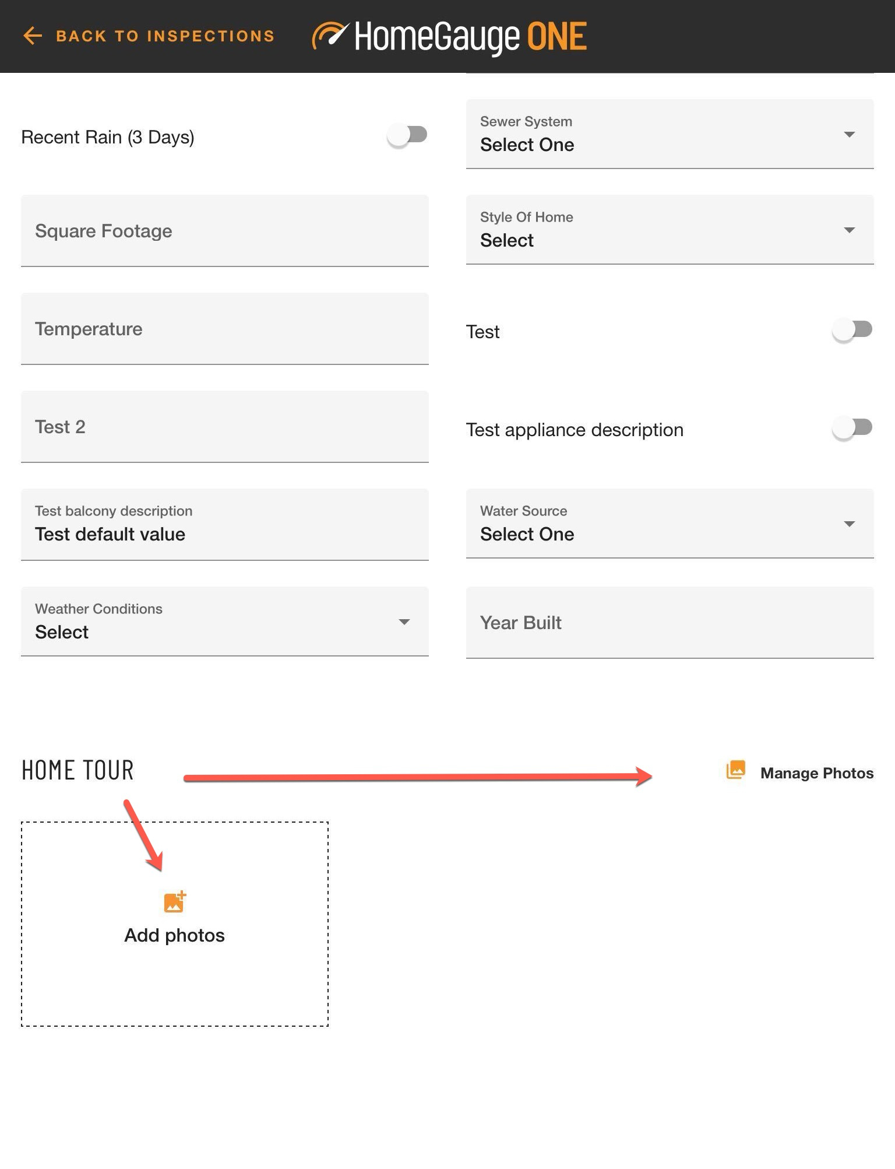The image size is (895, 1169).
Task: Toggle the Recent Rain (3 Days) switch
Action: (x=407, y=135)
